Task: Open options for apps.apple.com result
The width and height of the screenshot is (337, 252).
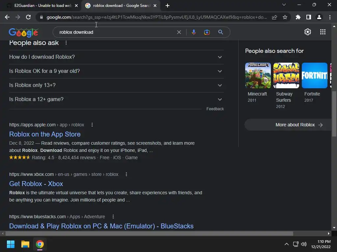Action: pos(92,125)
